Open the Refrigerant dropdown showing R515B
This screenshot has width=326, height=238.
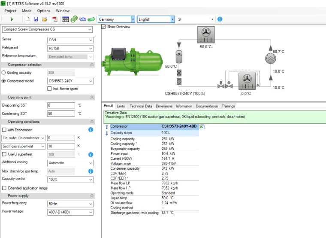click(70, 48)
